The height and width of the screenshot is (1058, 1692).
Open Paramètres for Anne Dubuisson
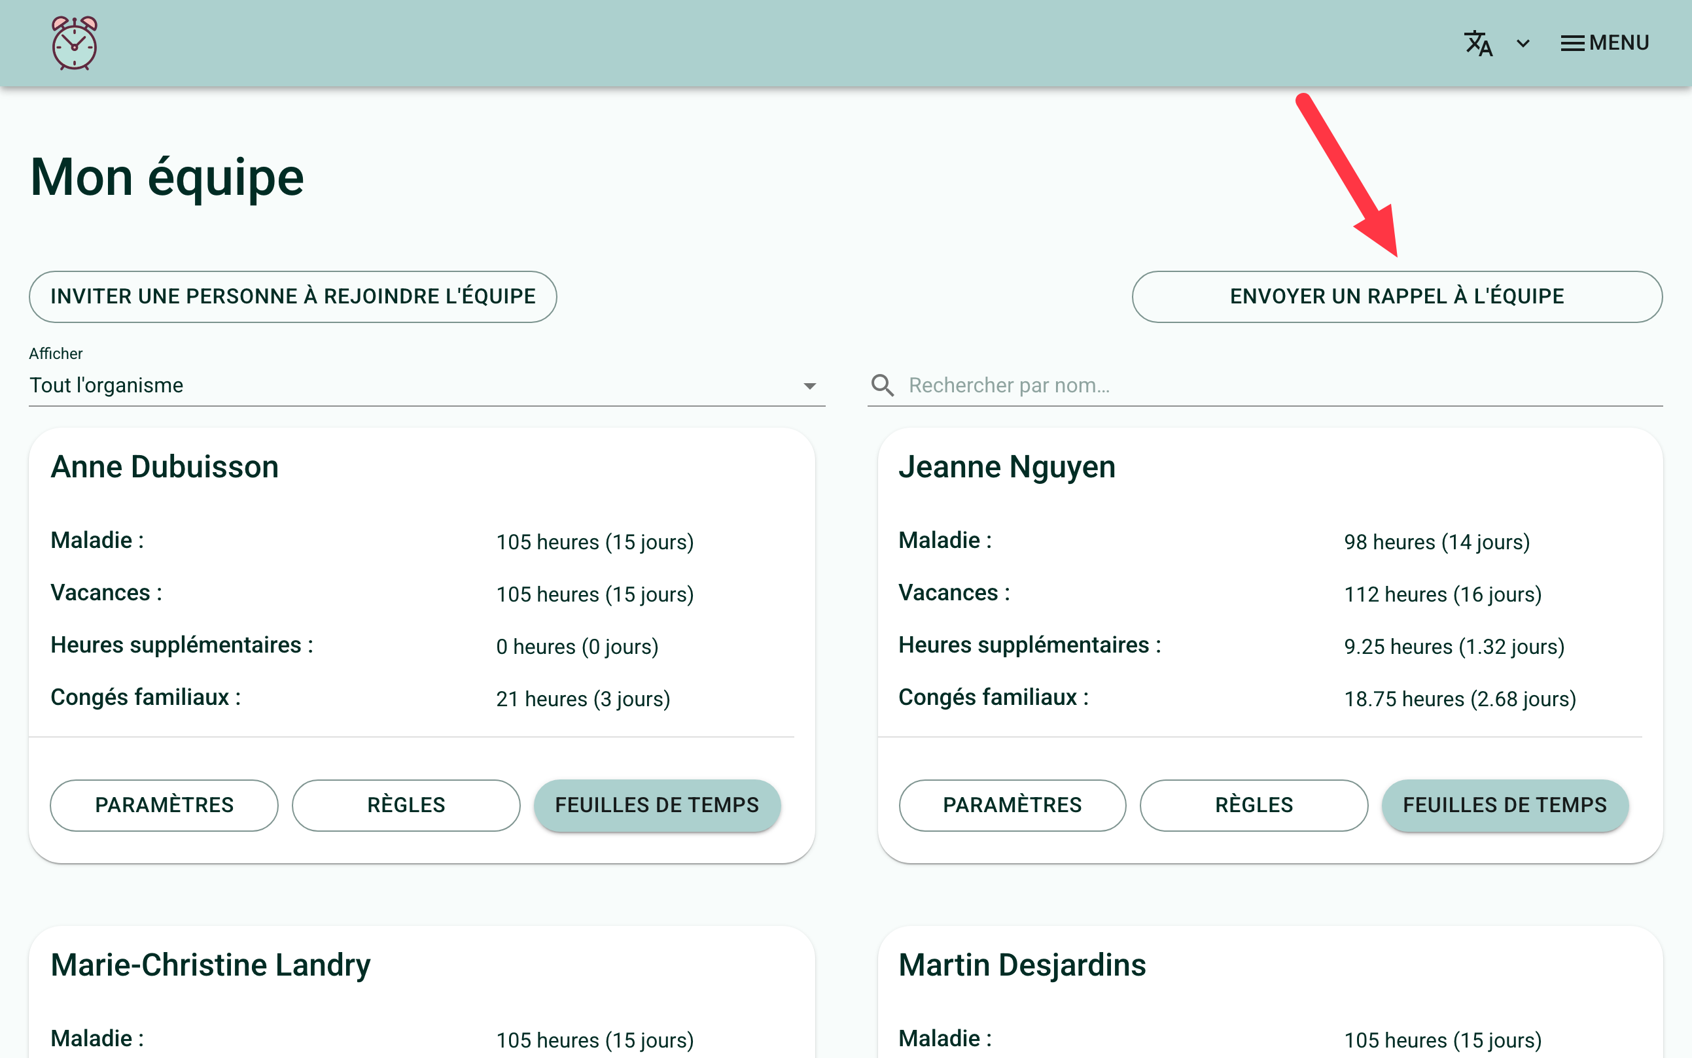tap(164, 806)
